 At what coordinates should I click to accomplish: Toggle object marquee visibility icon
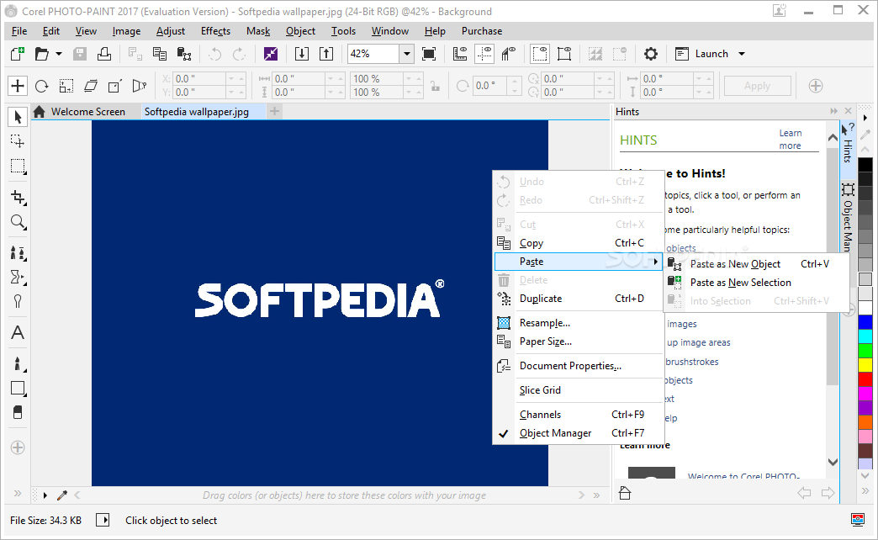coord(564,54)
